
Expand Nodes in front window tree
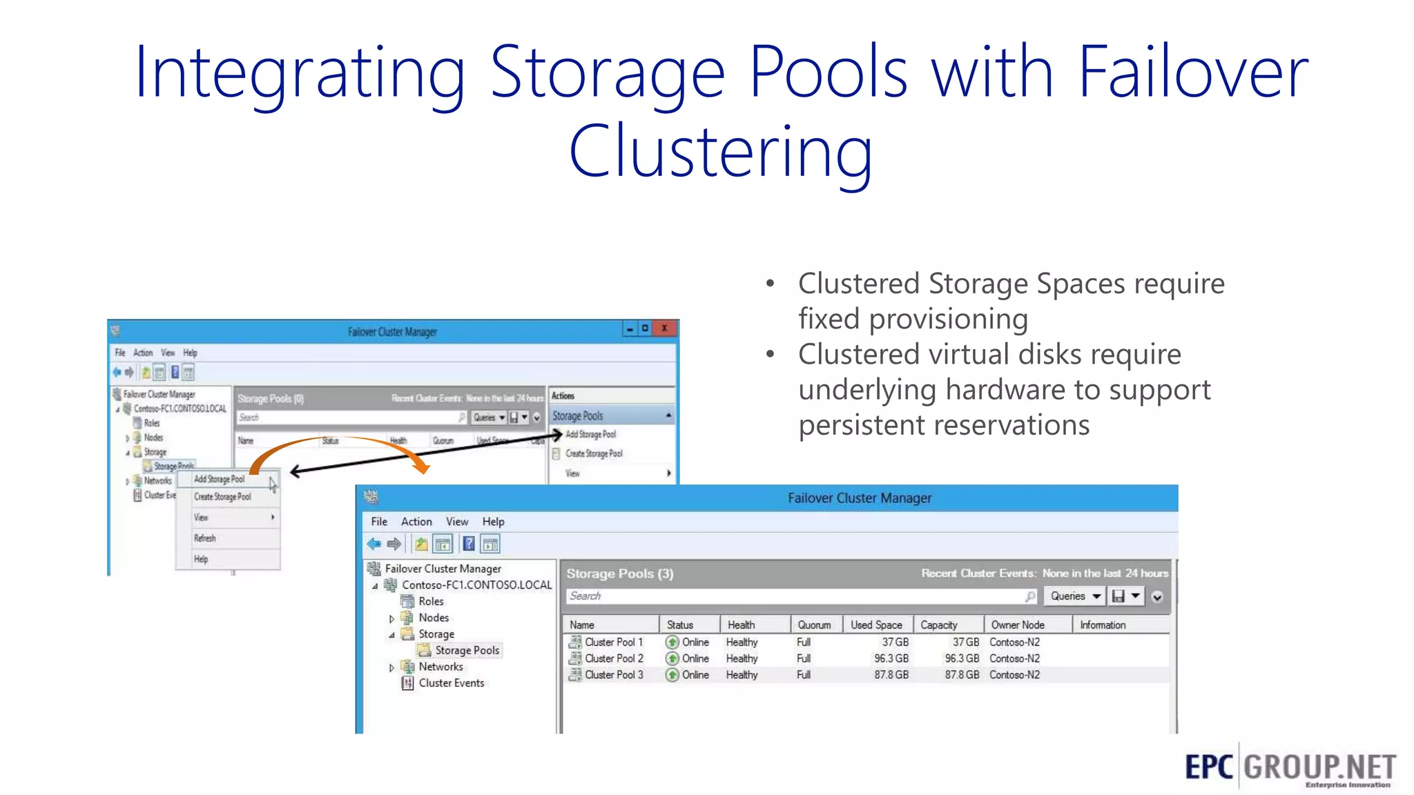coord(391,618)
